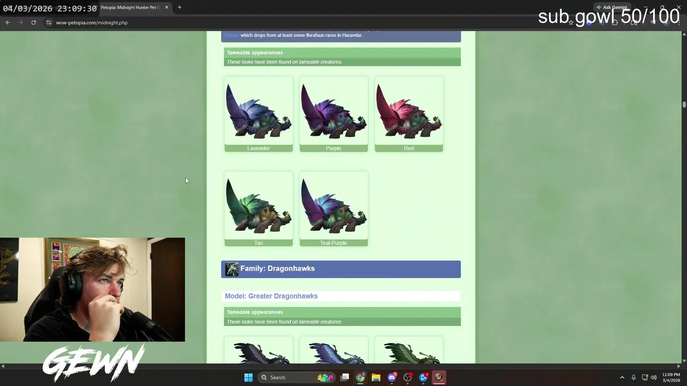Open network settings tray icon
The image size is (687, 386).
645,377
